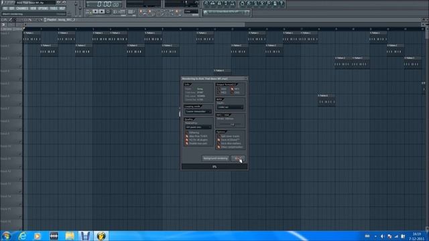The image size is (429, 241).
Task: Open the File Explorer folder taskbar icon
Action: pos(70,236)
